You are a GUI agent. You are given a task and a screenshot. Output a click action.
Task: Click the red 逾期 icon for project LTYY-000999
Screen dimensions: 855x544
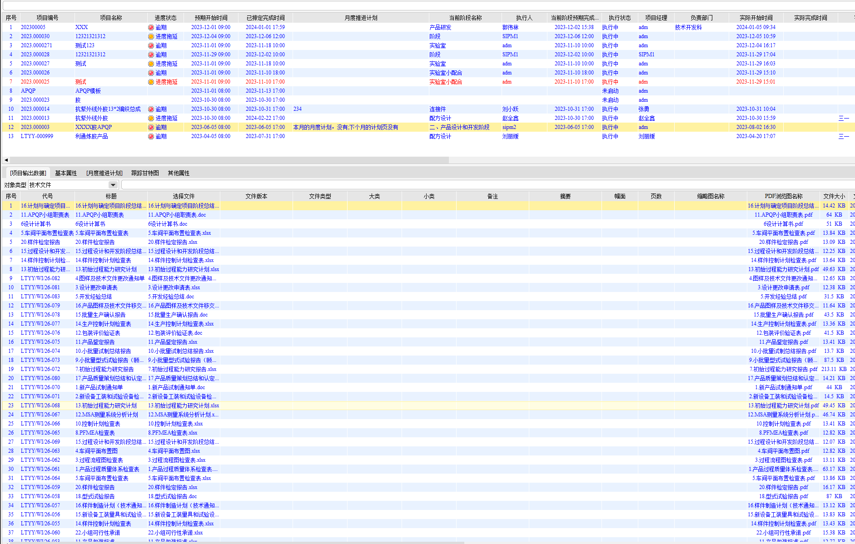coord(151,136)
